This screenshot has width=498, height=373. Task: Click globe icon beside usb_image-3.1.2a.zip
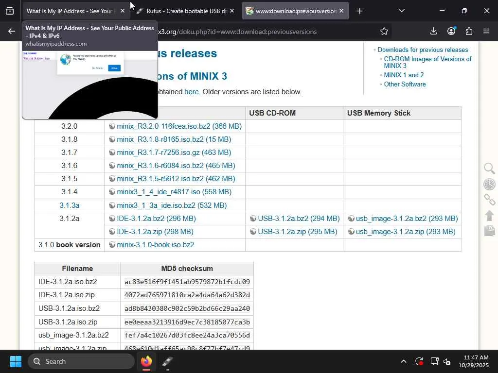point(351,232)
